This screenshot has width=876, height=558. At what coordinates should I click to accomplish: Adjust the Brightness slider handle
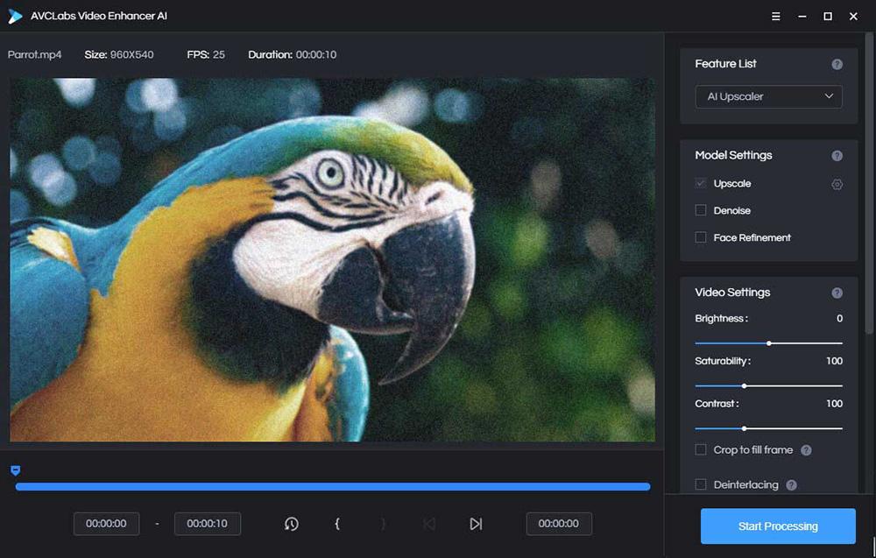click(x=768, y=343)
